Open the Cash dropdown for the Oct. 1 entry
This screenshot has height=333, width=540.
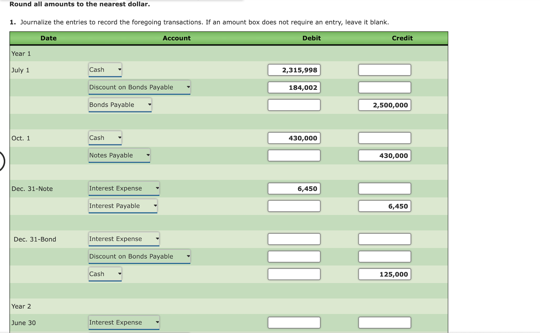pyautogui.click(x=105, y=138)
